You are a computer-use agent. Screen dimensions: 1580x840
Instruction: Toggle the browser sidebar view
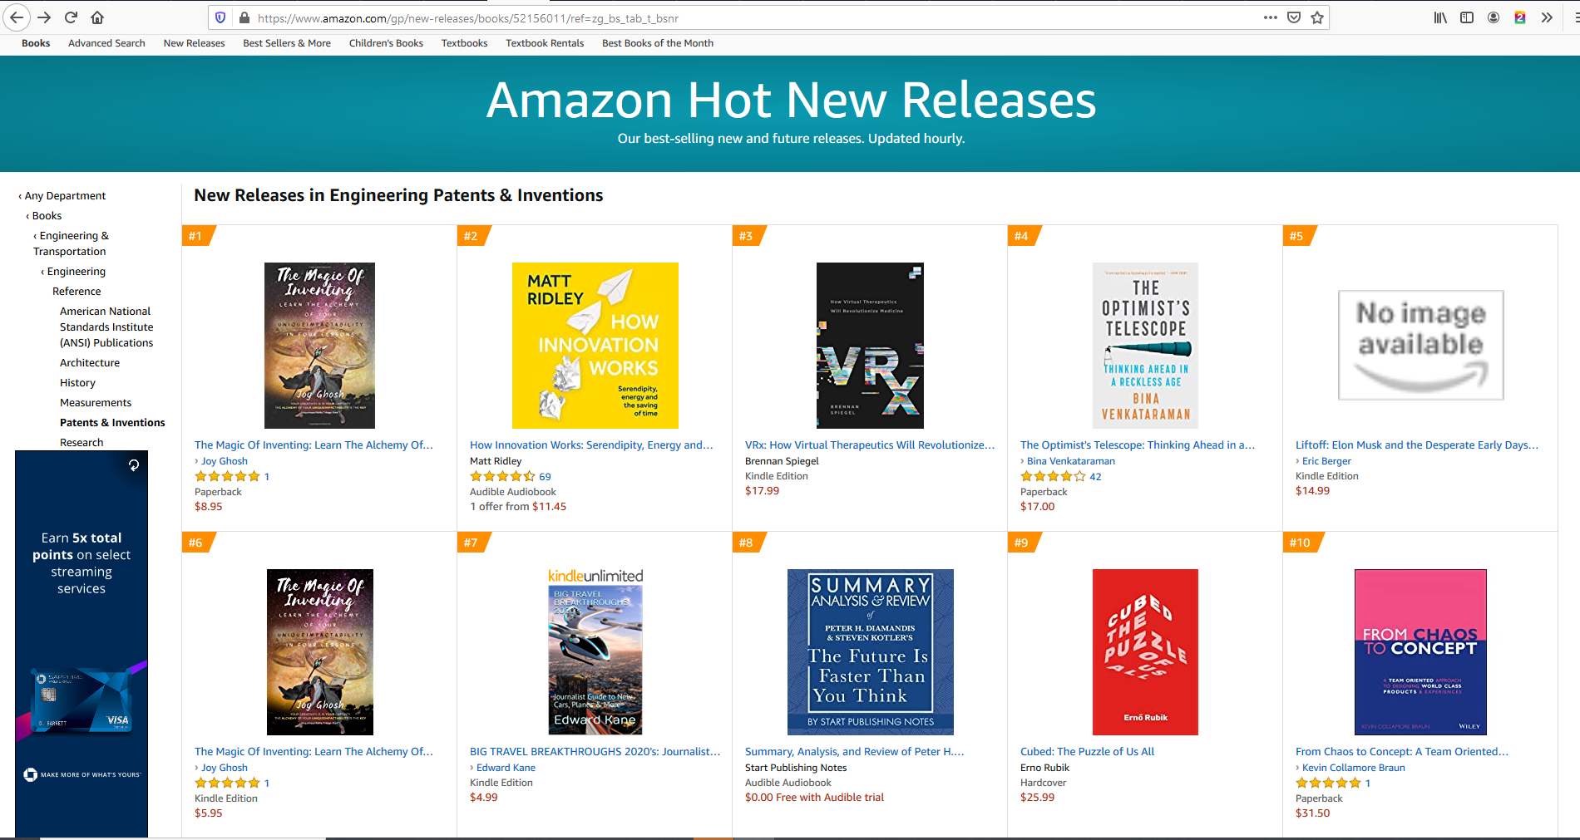[x=1467, y=17]
